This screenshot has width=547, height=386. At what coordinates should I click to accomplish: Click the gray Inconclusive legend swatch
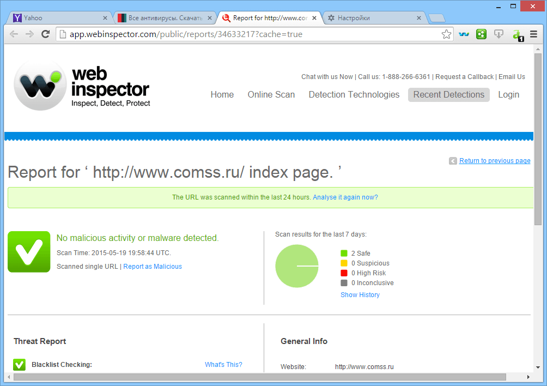tap(344, 283)
